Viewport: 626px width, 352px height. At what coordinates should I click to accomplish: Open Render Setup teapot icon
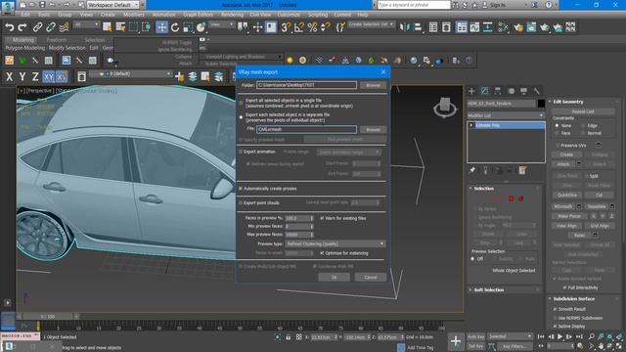(518, 27)
